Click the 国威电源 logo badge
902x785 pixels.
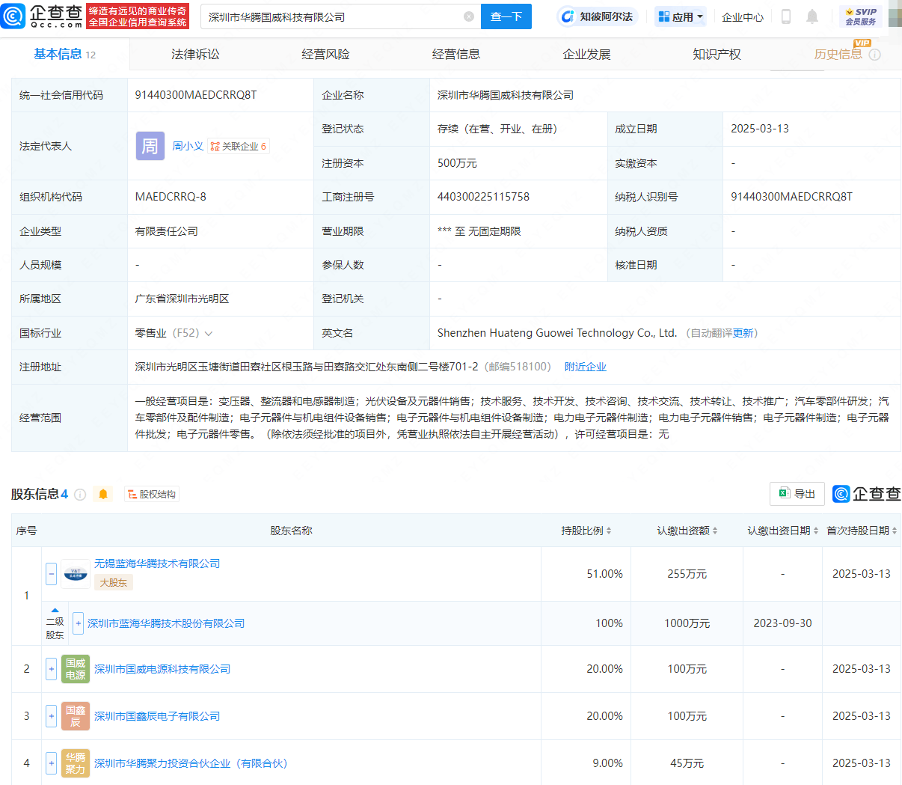75,669
